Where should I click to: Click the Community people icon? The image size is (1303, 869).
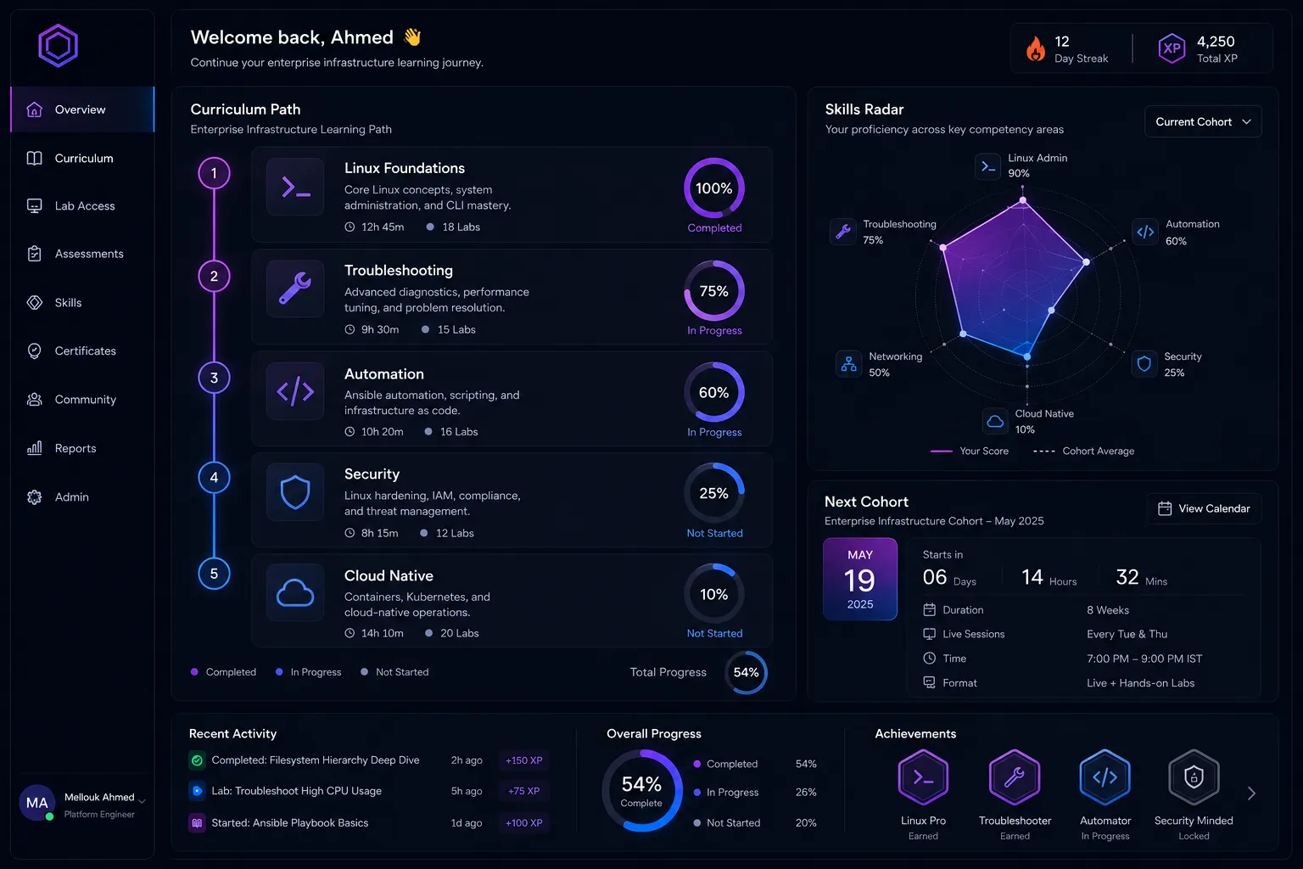35,400
